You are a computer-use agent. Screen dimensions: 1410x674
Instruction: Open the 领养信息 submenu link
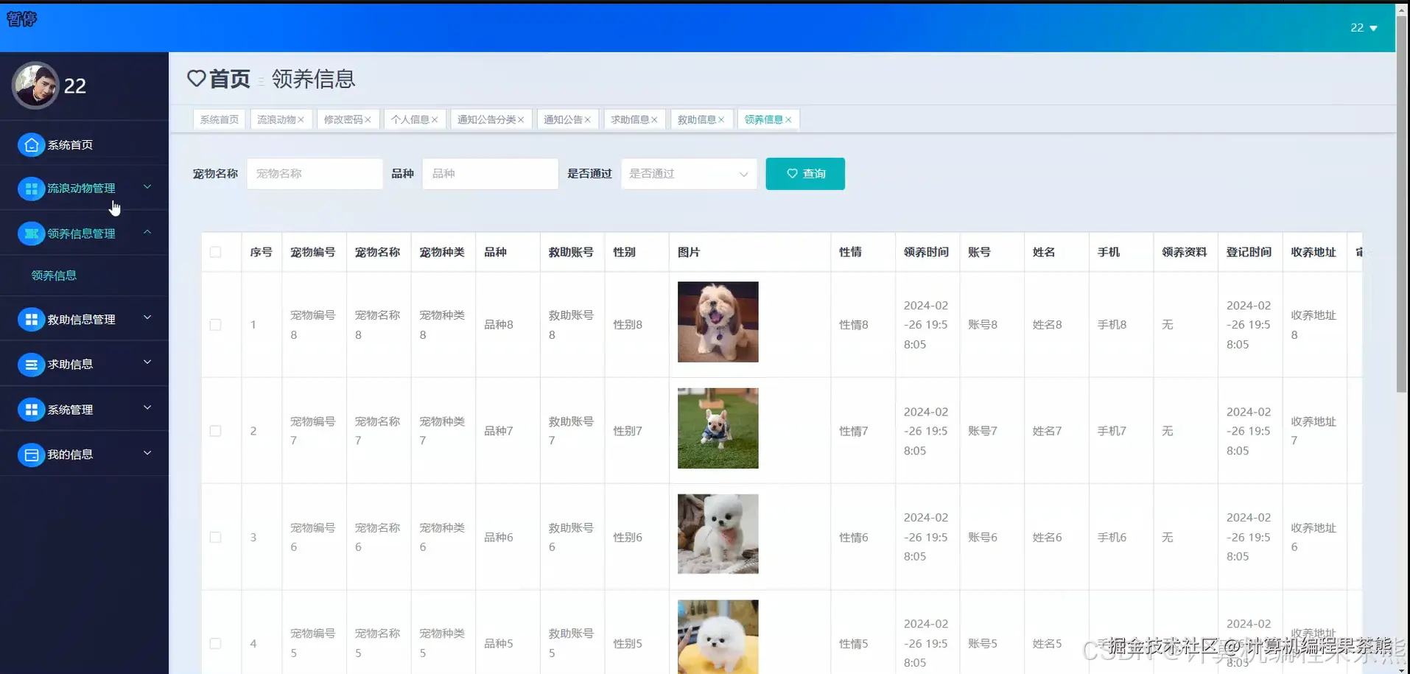pos(54,275)
